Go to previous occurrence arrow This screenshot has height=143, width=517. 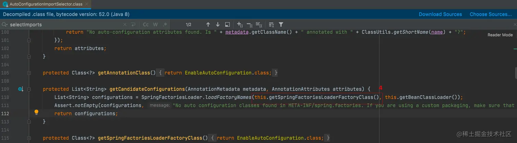(208, 25)
